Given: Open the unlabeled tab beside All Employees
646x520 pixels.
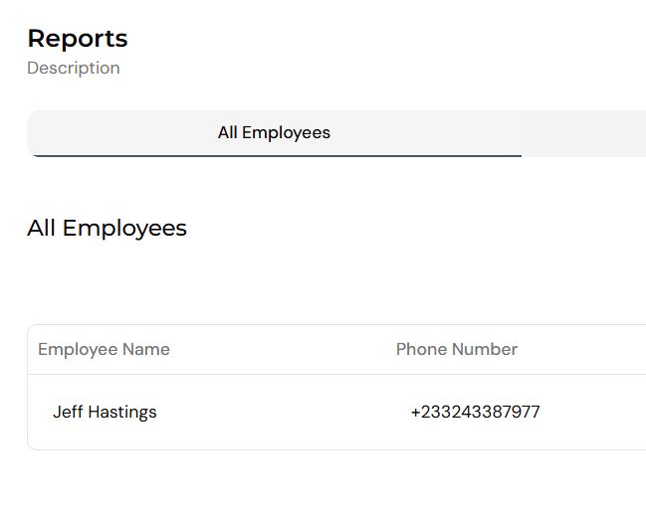Looking at the screenshot, I should [x=583, y=133].
